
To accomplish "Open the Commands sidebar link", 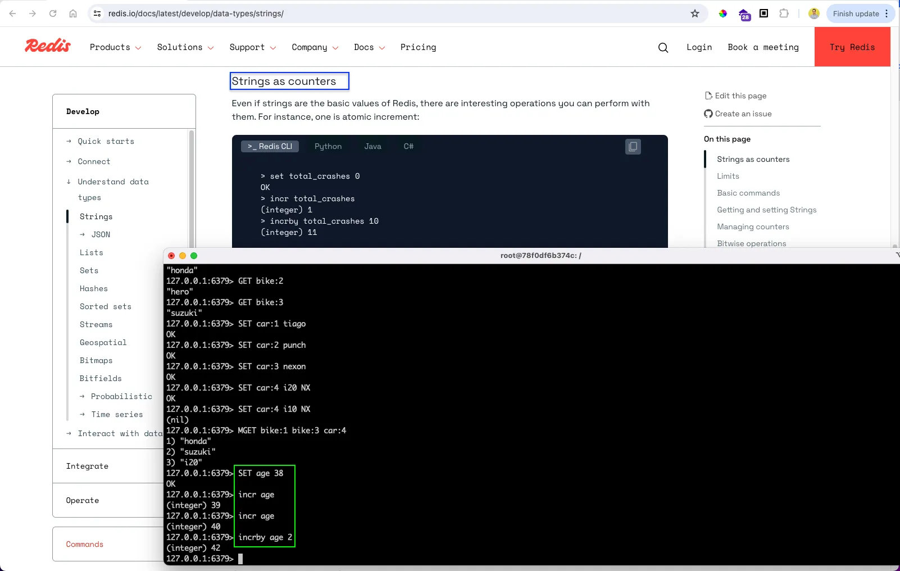I will (x=85, y=544).
